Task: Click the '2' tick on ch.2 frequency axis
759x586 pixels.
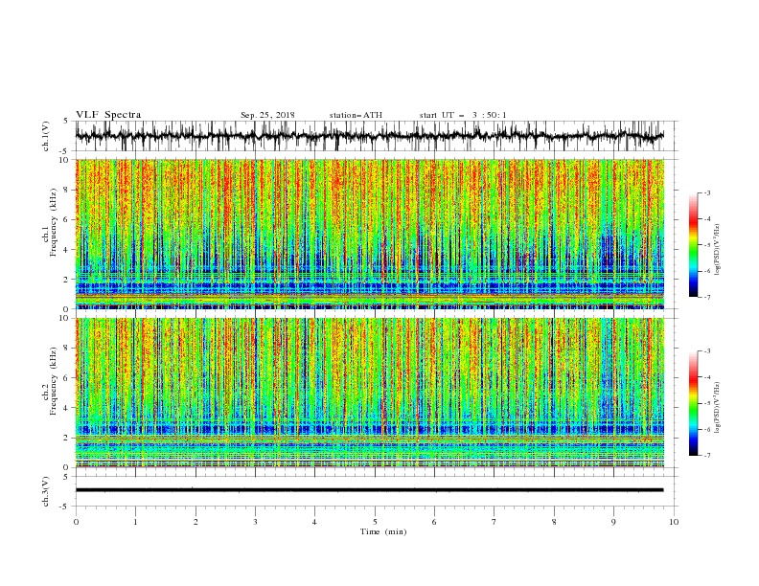Action: (x=67, y=438)
